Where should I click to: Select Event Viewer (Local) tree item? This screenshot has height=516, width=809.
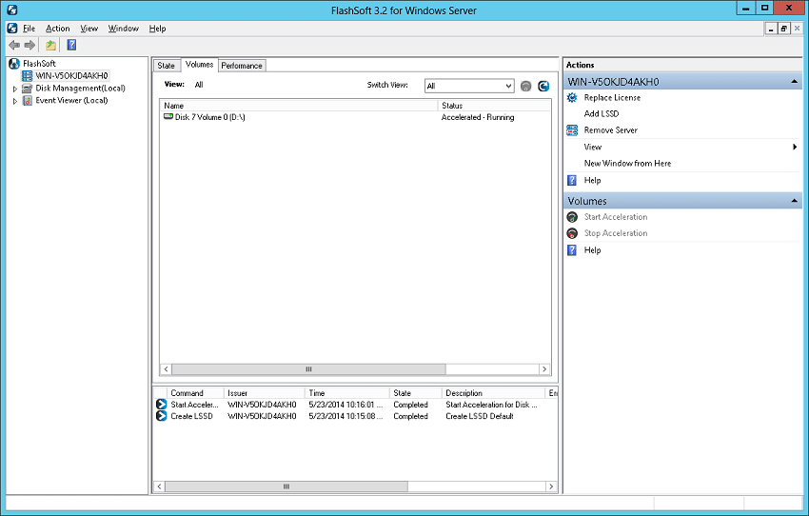[71, 101]
